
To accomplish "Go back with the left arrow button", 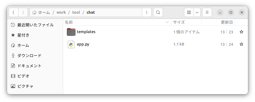I will pyautogui.click(x=14, y=12).
